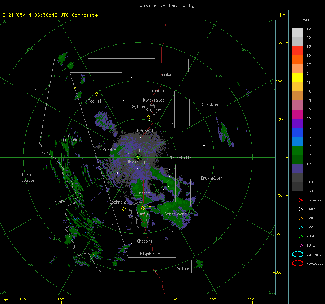
Task: Click the 18TS legend label
Action: (x=311, y=245)
